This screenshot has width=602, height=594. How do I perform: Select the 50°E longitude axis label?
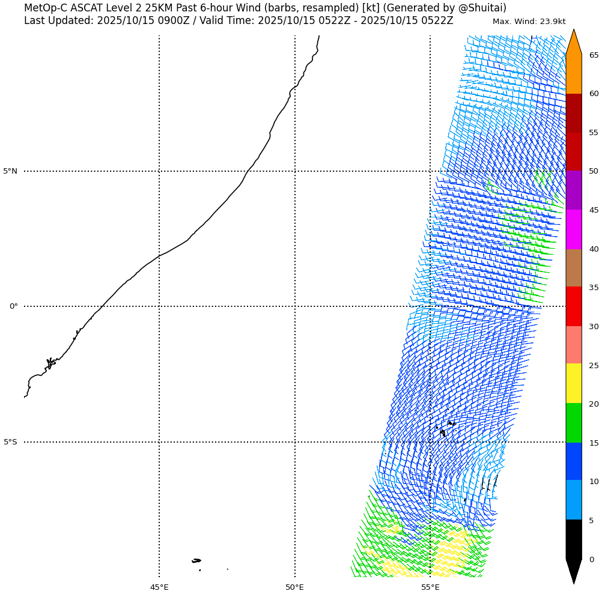pos(294,587)
